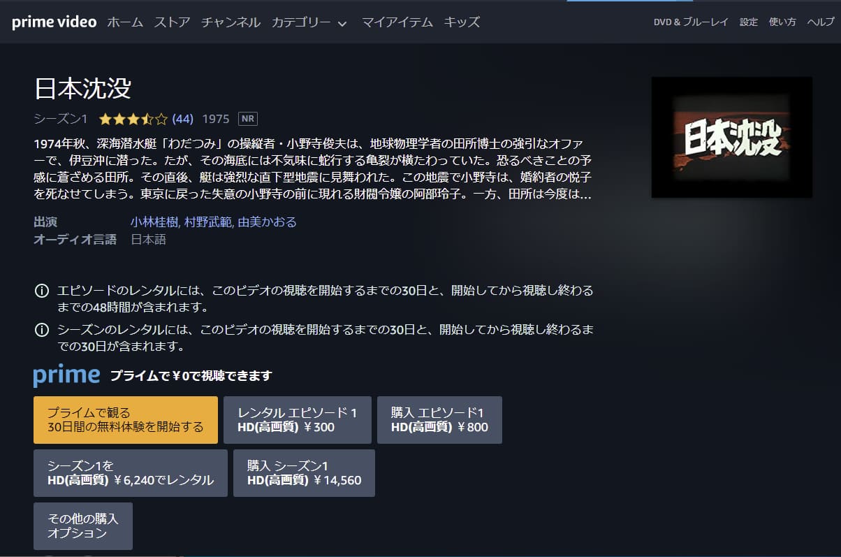
Task: Expand the カテゴリー dropdown menu
Action: (x=309, y=22)
